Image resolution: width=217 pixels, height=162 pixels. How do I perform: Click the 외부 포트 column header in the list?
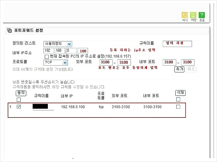point(119,96)
